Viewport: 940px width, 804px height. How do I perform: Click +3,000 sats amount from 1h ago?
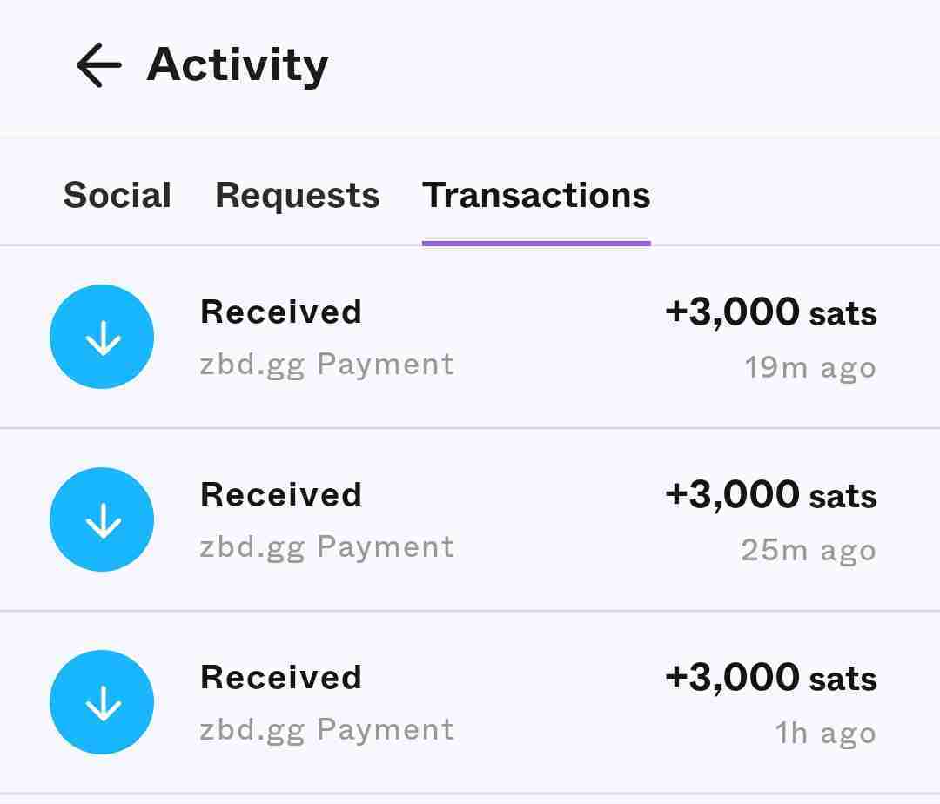[x=770, y=677]
